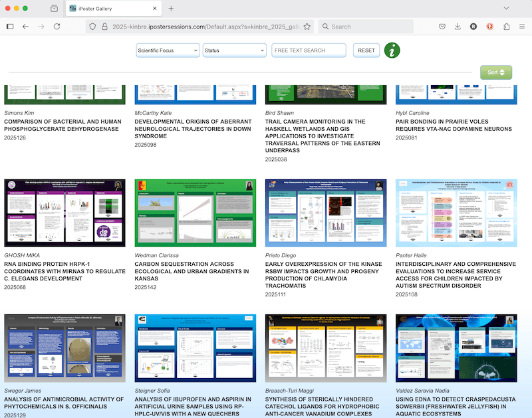Viewport: 532px width, 418px height.
Task: Toggle the browser sidebar icon
Action: click(10, 27)
